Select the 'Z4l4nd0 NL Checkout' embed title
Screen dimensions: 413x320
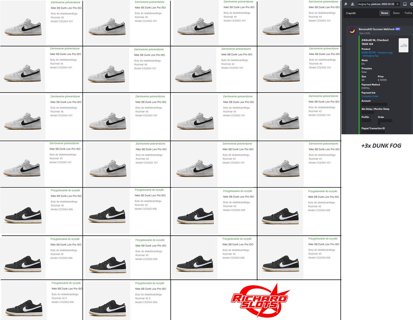click(x=375, y=40)
